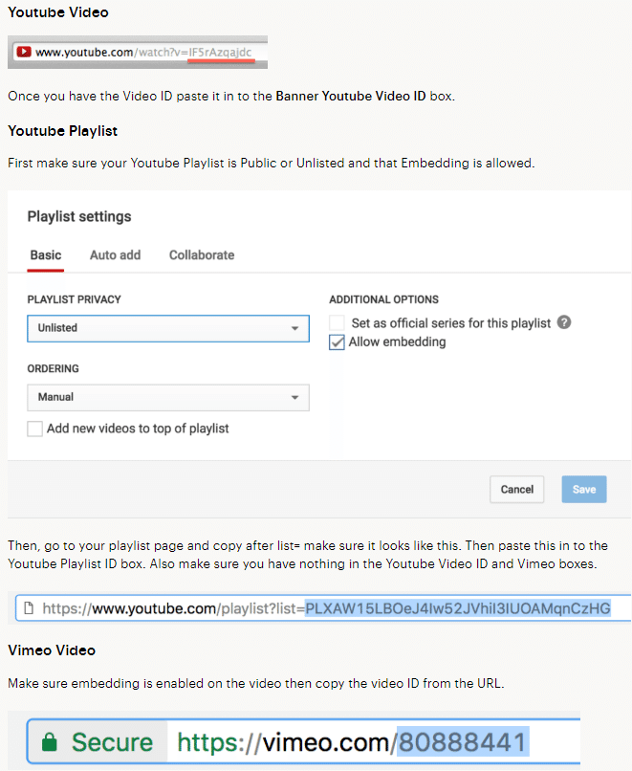632x771 pixels.
Task: Click the underlined video ID in the YouTube URL
Action: click(221, 53)
